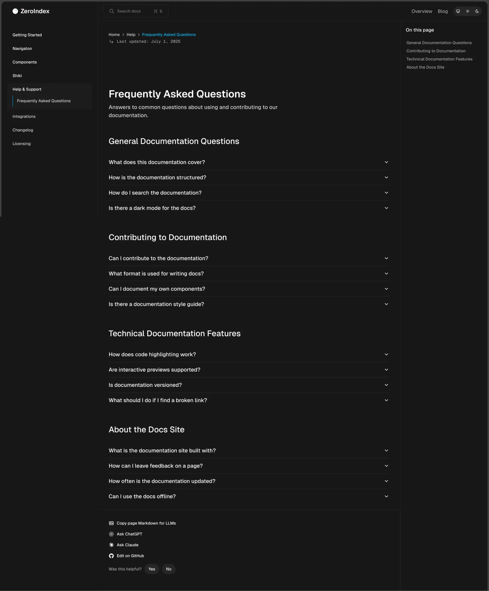Expand "Is there a dark mode" question
489x591 pixels.
tap(249, 208)
